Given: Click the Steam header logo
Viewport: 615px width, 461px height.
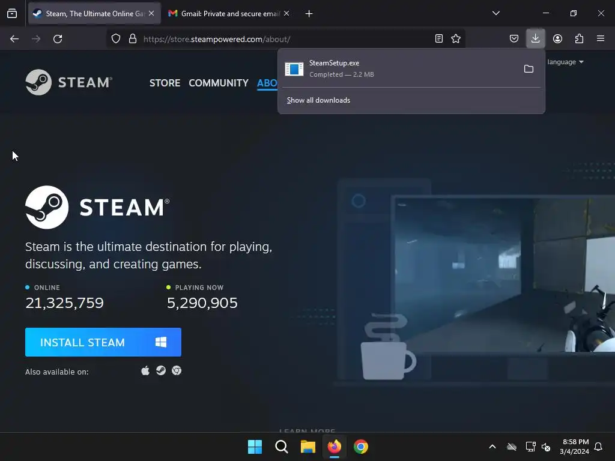Looking at the screenshot, I should (x=69, y=82).
